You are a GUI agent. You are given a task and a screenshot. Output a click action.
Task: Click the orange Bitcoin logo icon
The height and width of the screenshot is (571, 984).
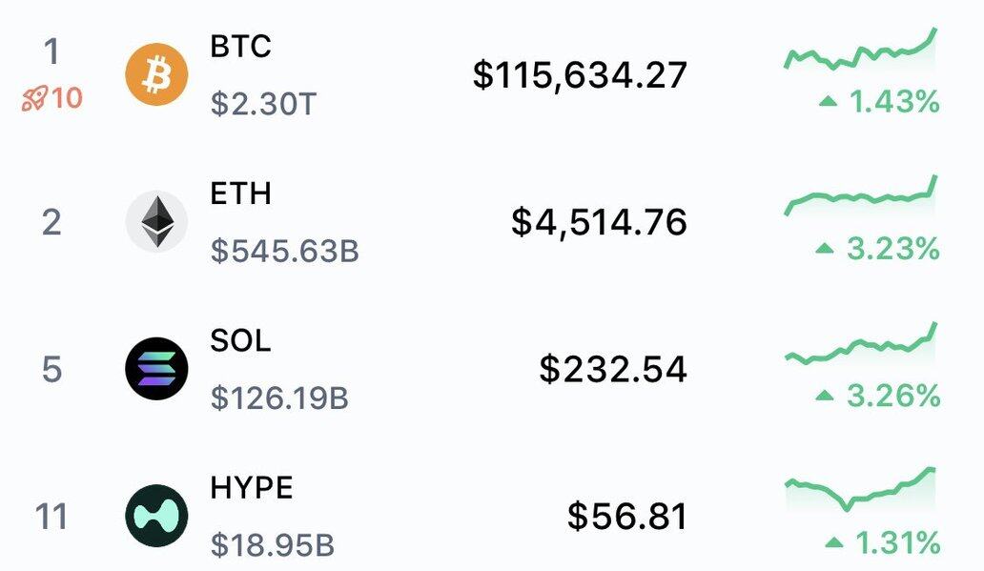click(156, 74)
